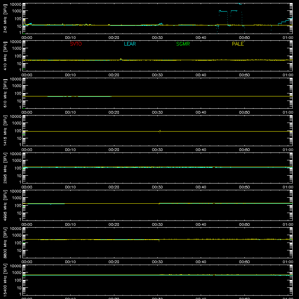Click the 00:50 time label under 8800 MHz plot
Viewport: 299px width, 299px height.
[x=244, y=262]
